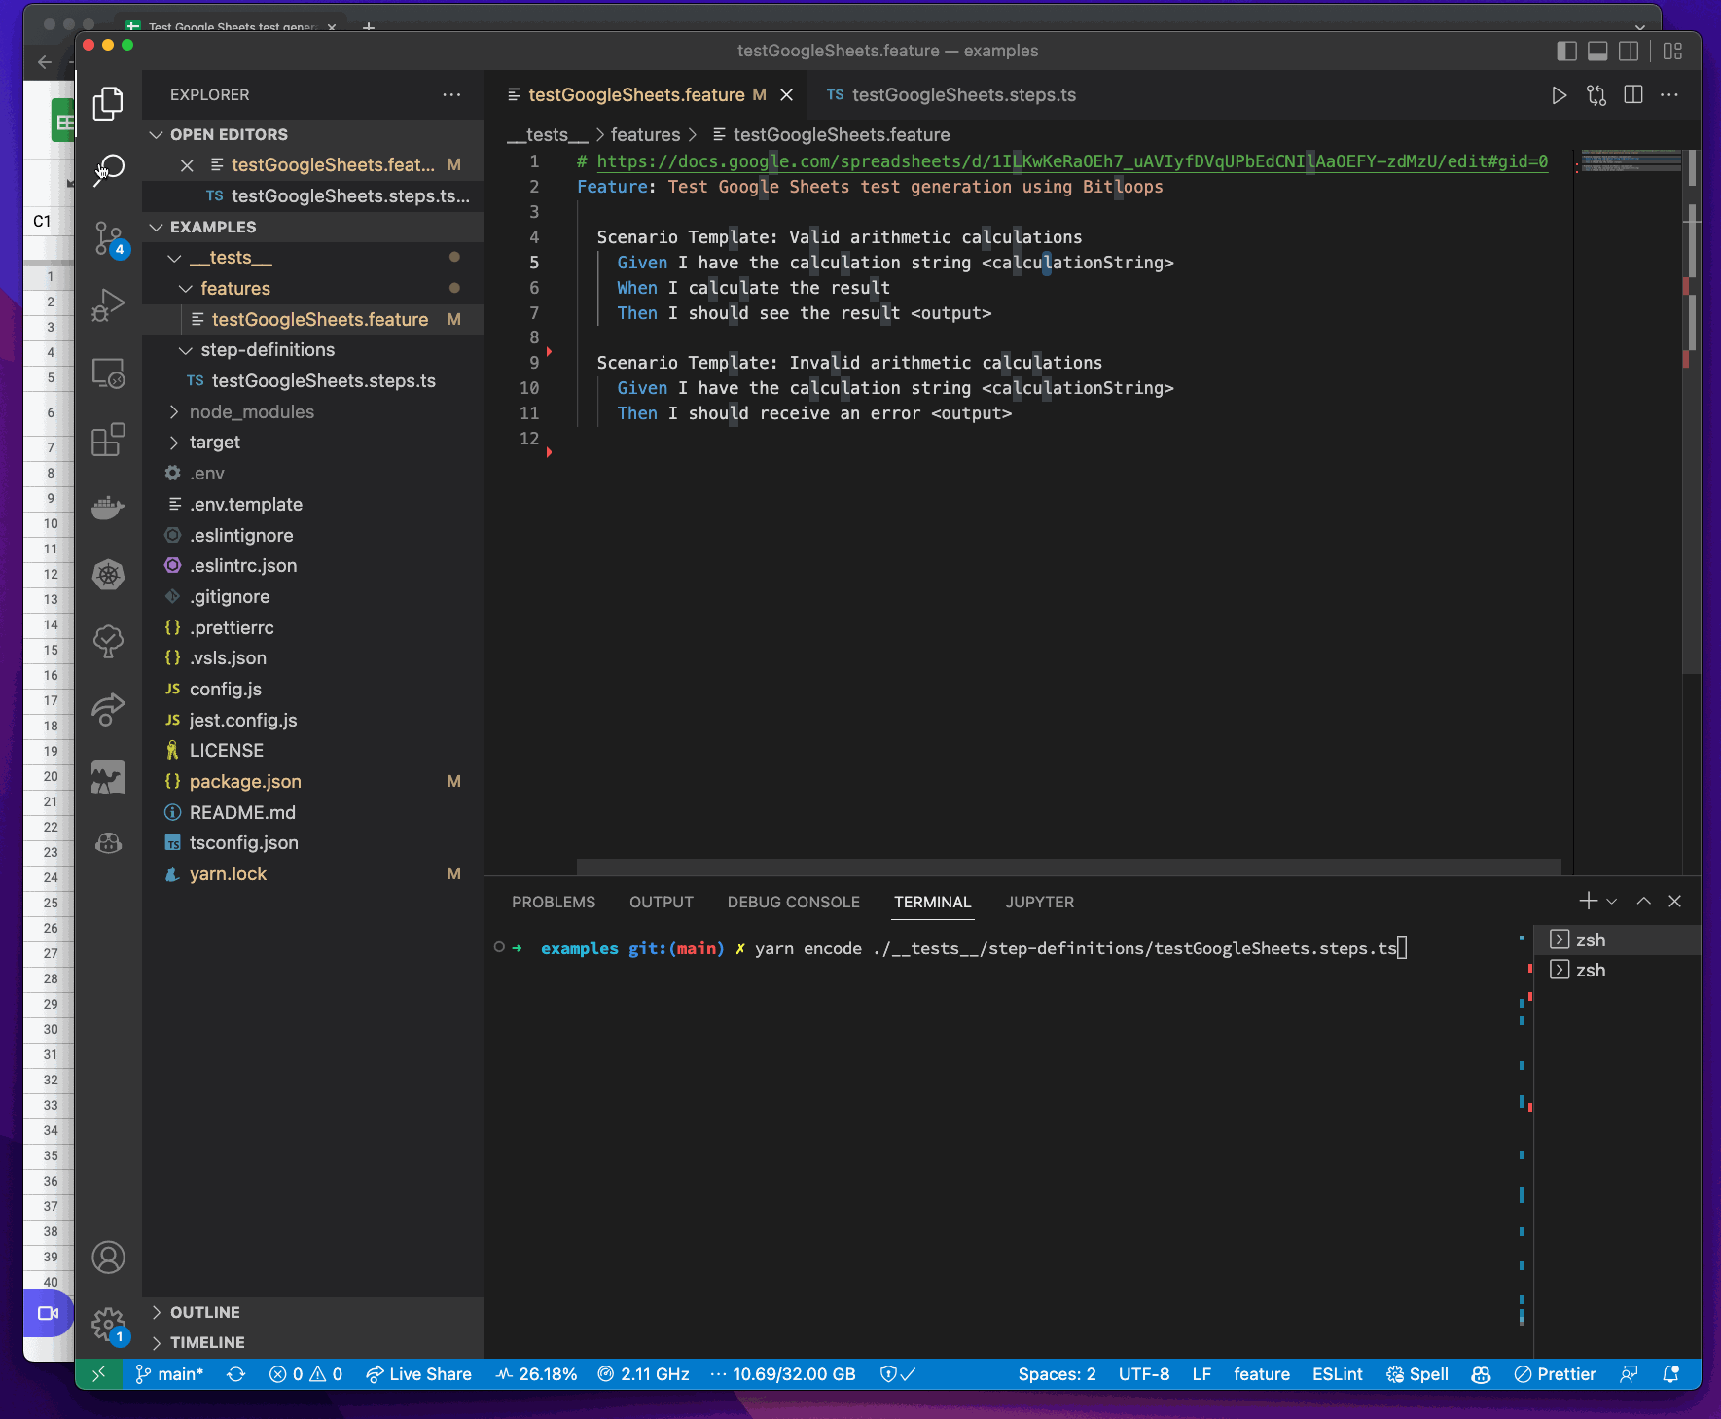Open the Search view in activity bar
Viewport: 1721px width, 1419px height.
tap(108, 168)
